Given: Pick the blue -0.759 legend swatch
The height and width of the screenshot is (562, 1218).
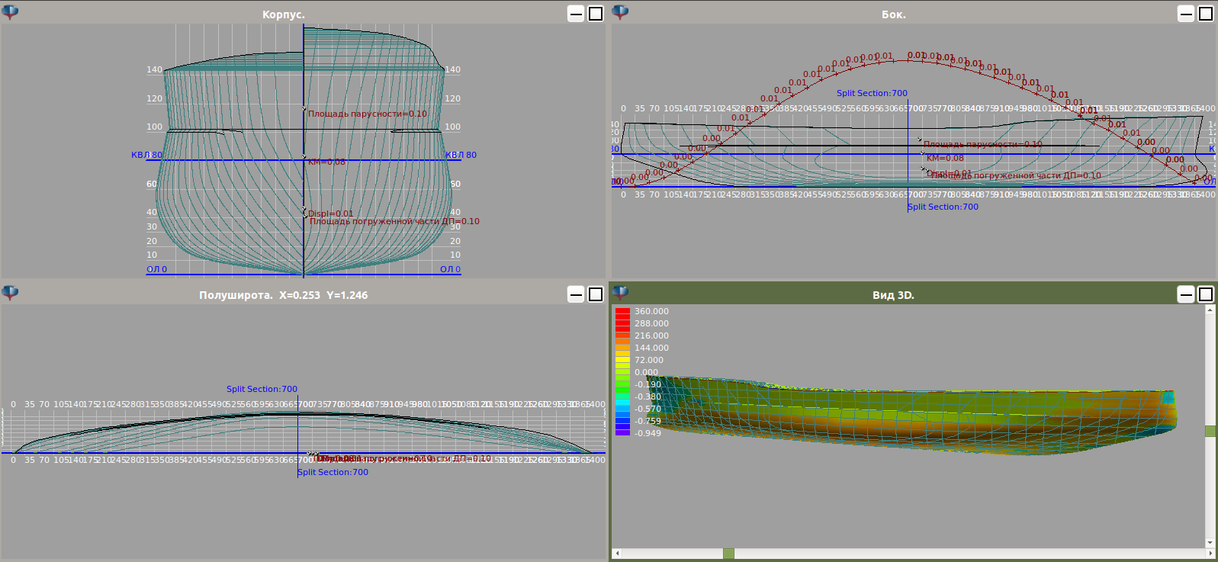Looking at the screenshot, I should [622, 421].
